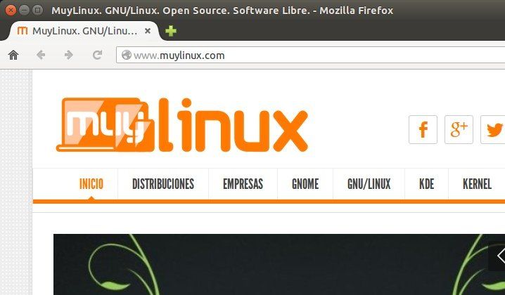Go to the GNOME category
This screenshot has width=505, height=295.
click(305, 184)
